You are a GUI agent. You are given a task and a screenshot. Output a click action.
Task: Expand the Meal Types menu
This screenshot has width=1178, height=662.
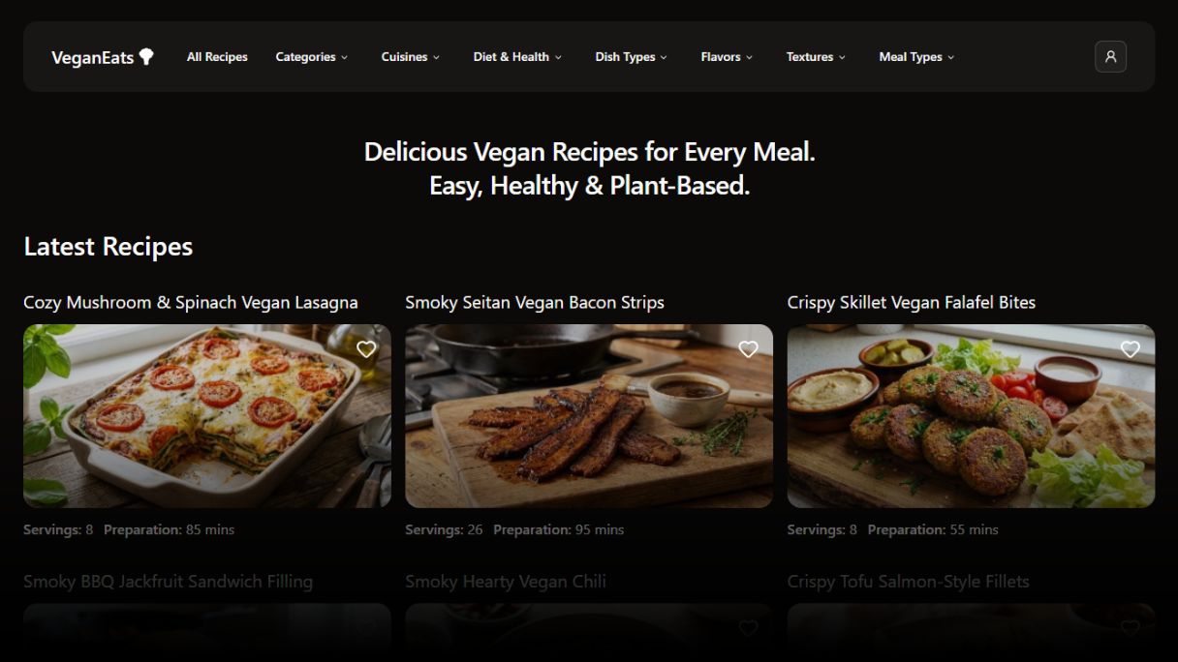916,57
